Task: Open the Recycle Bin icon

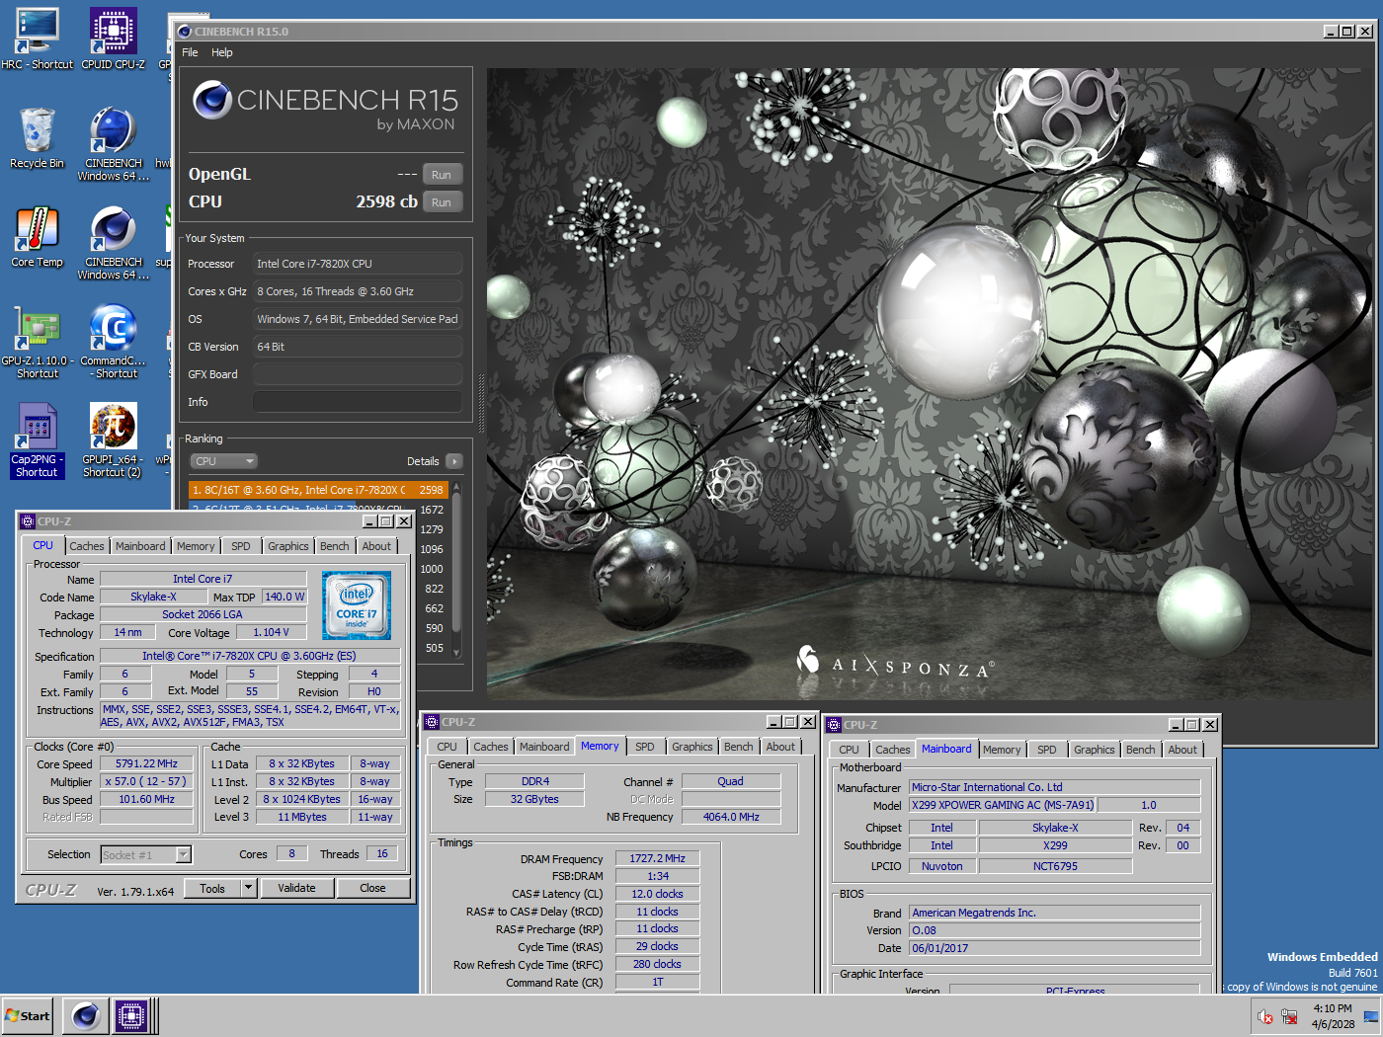Action: [x=37, y=138]
